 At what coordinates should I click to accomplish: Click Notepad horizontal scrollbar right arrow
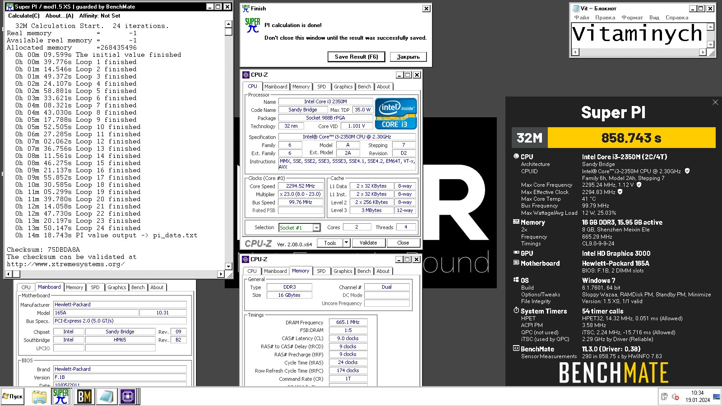pyautogui.click(x=703, y=52)
